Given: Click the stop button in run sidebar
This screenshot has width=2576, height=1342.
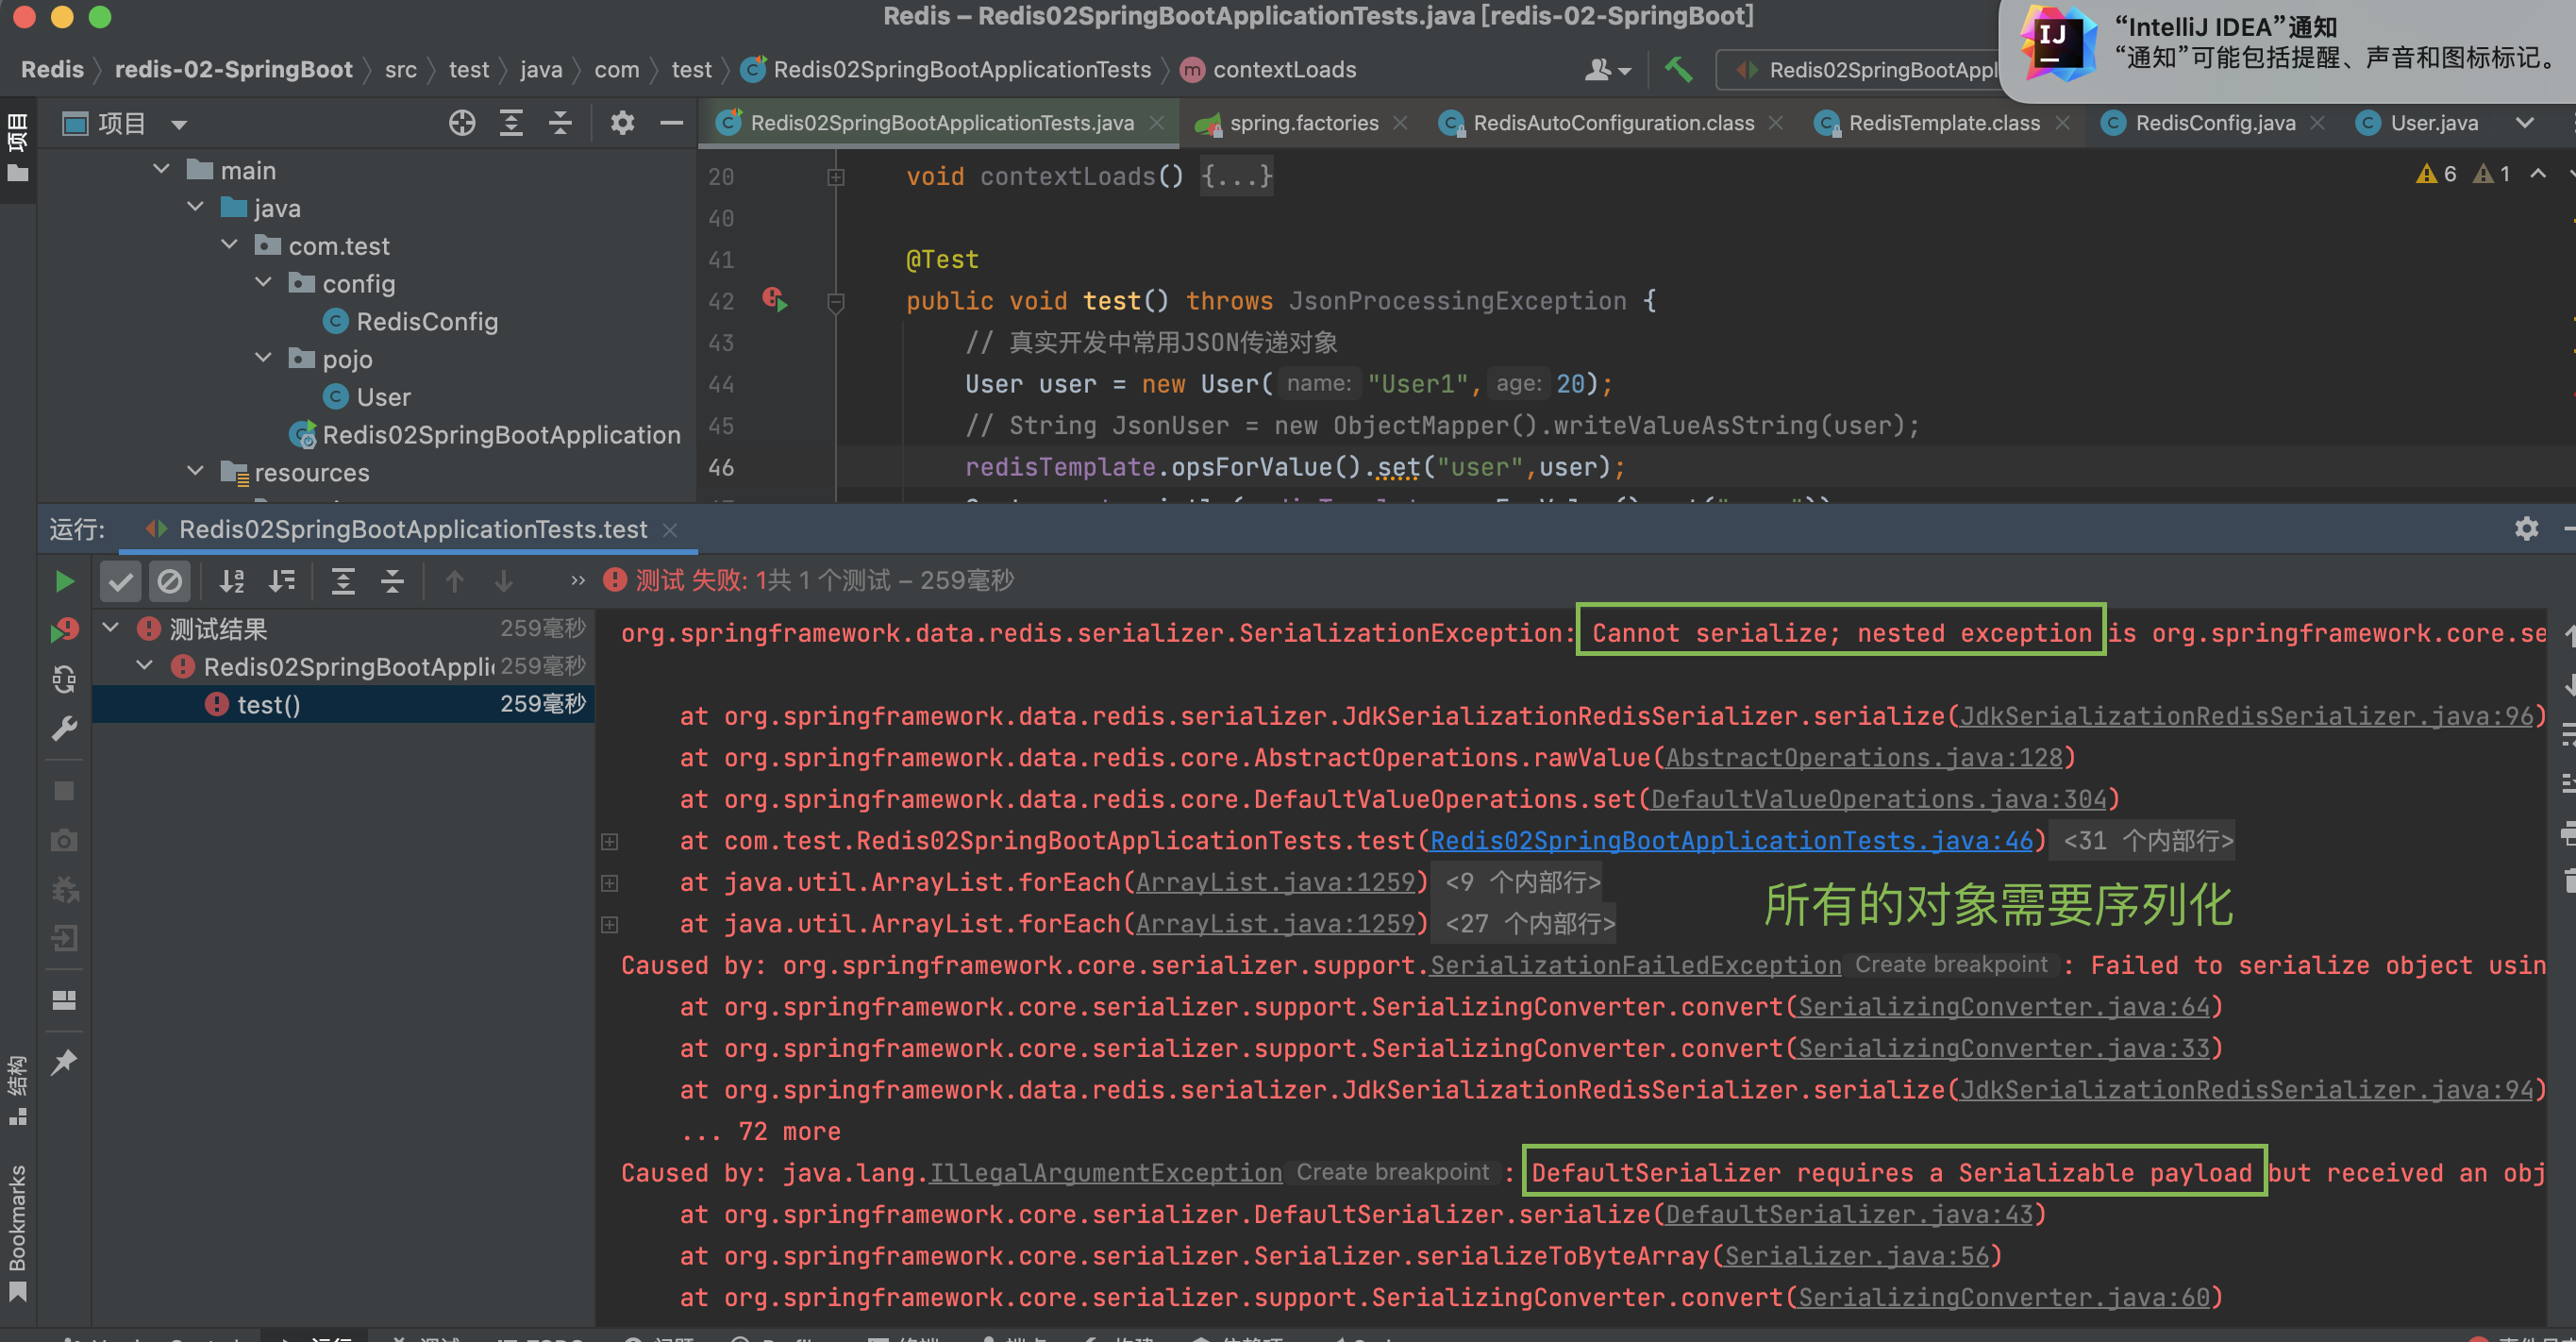Looking at the screenshot, I should [x=64, y=791].
